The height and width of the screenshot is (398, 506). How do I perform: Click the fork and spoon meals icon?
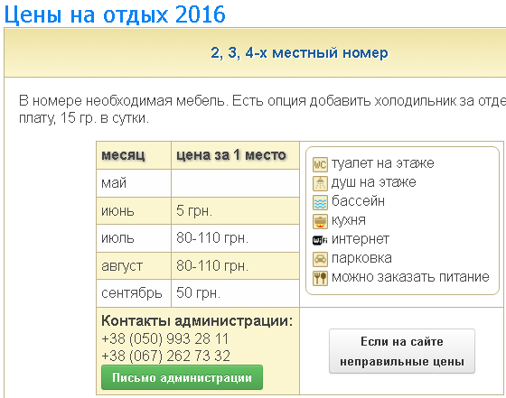tap(320, 278)
